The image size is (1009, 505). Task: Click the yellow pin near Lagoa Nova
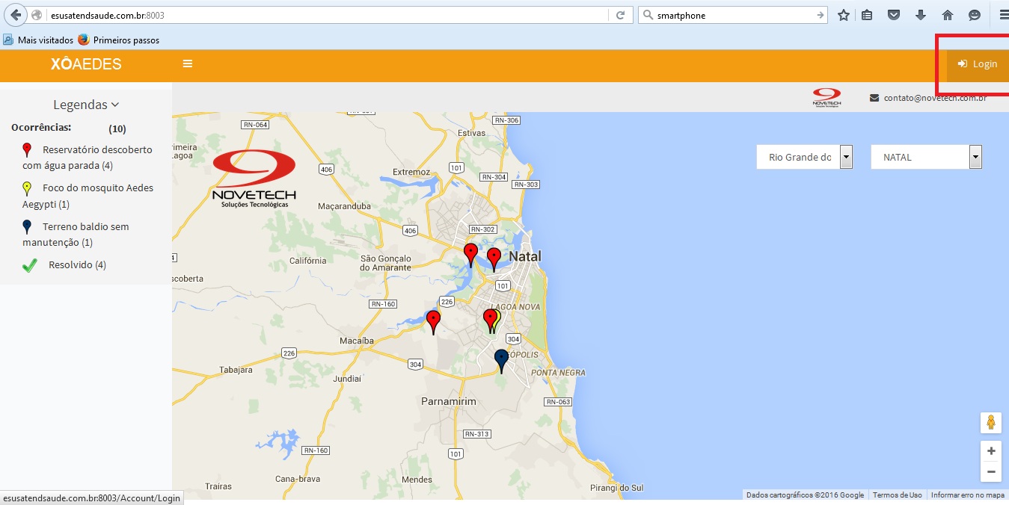click(x=498, y=320)
